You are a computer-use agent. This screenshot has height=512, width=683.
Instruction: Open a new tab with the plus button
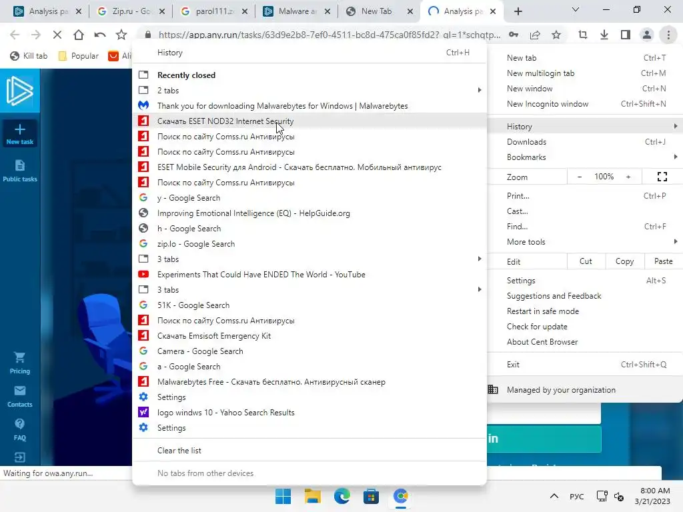(x=518, y=11)
